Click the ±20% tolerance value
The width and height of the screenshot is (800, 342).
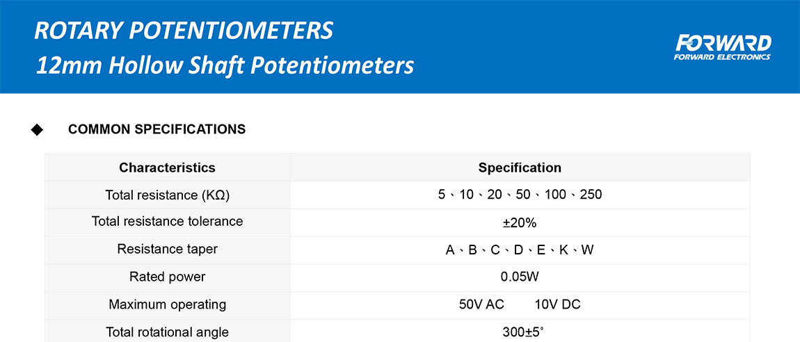[520, 222]
